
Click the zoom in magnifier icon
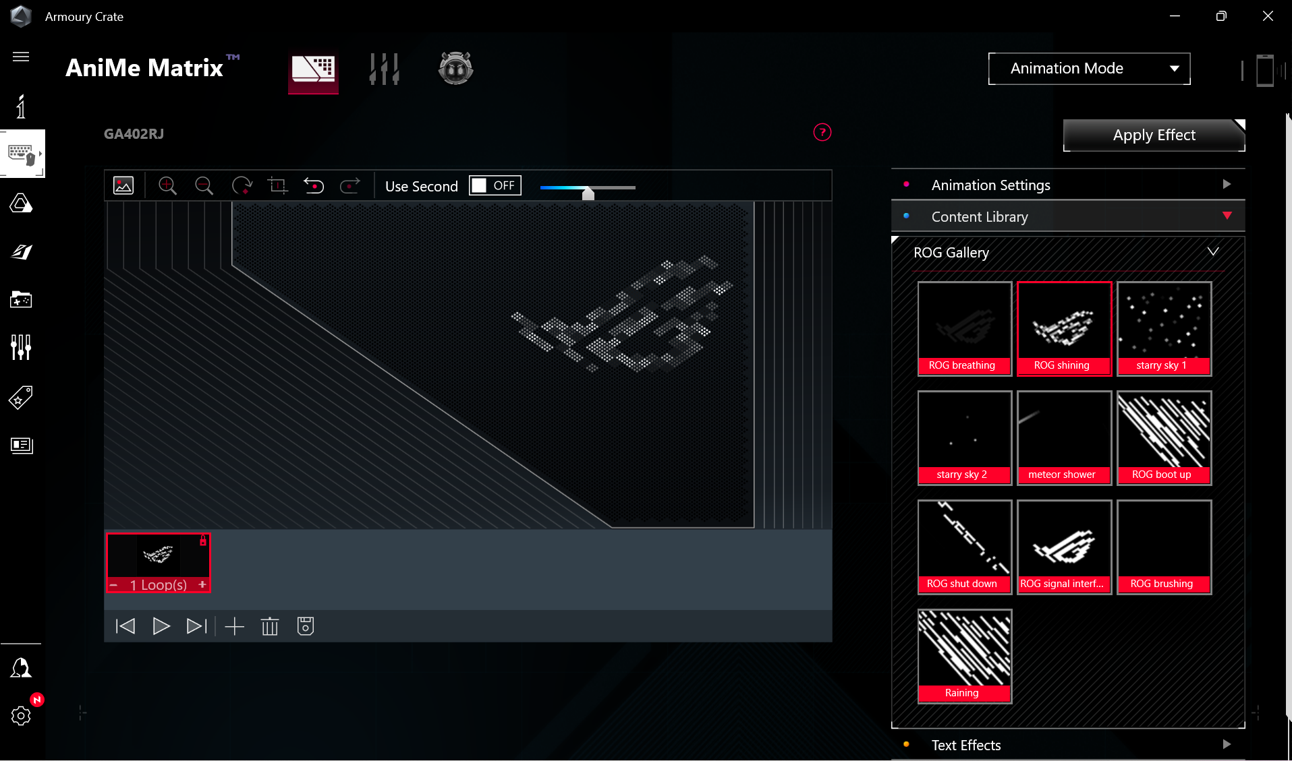click(167, 185)
